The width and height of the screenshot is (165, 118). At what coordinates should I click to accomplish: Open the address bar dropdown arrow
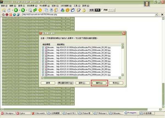pos(156,15)
